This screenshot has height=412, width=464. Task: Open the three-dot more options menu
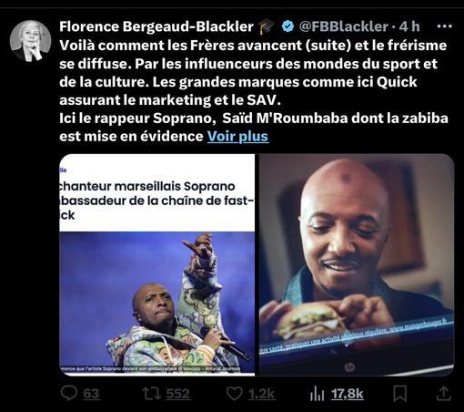point(444,26)
